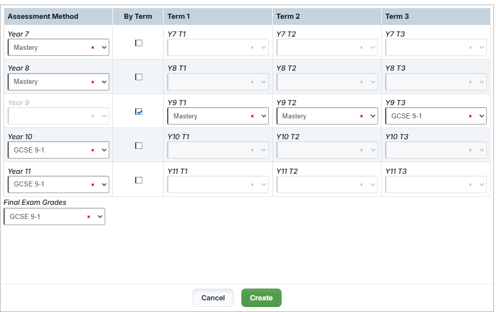Click the Term 3 column header

coord(397,16)
